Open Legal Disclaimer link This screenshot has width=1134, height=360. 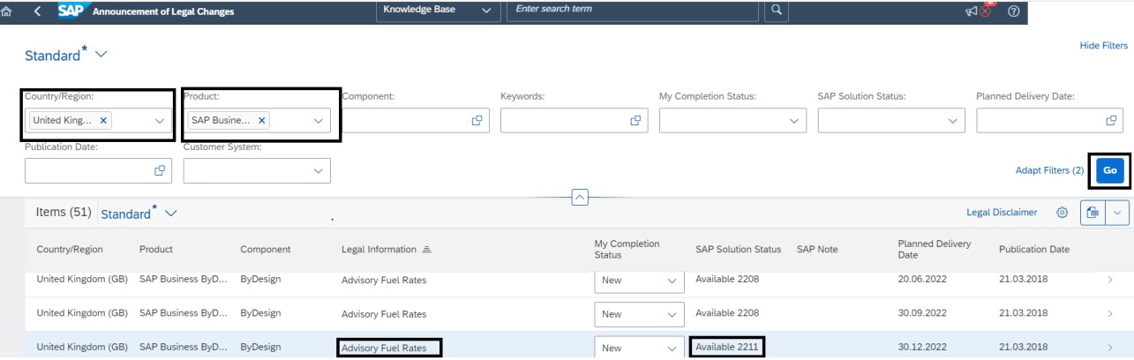(1002, 213)
